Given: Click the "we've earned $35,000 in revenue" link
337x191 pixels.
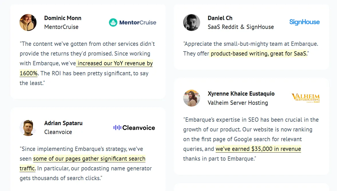Looking at the screenshot, I should coord(258,149).
